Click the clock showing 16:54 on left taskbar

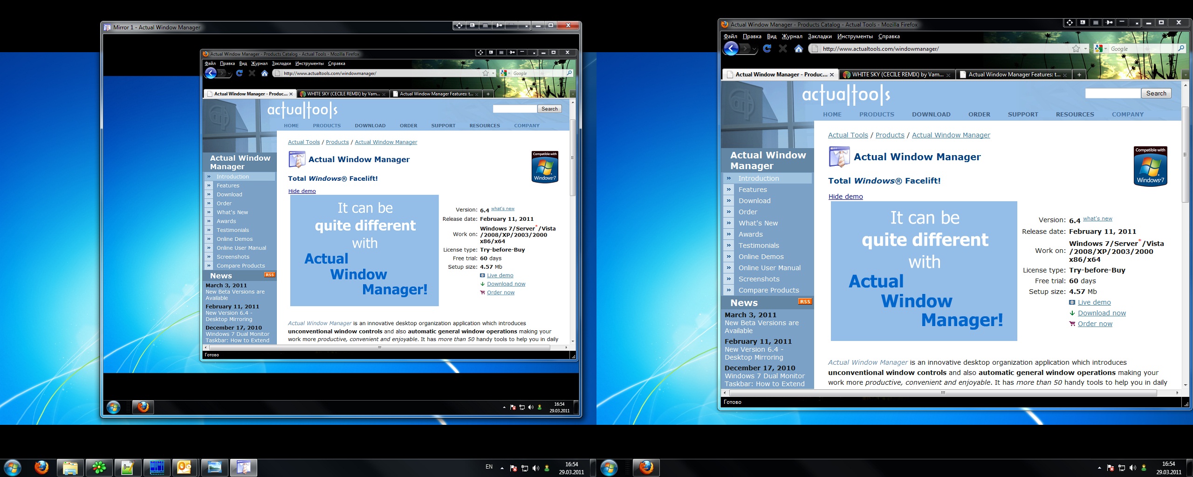point(571,468)
